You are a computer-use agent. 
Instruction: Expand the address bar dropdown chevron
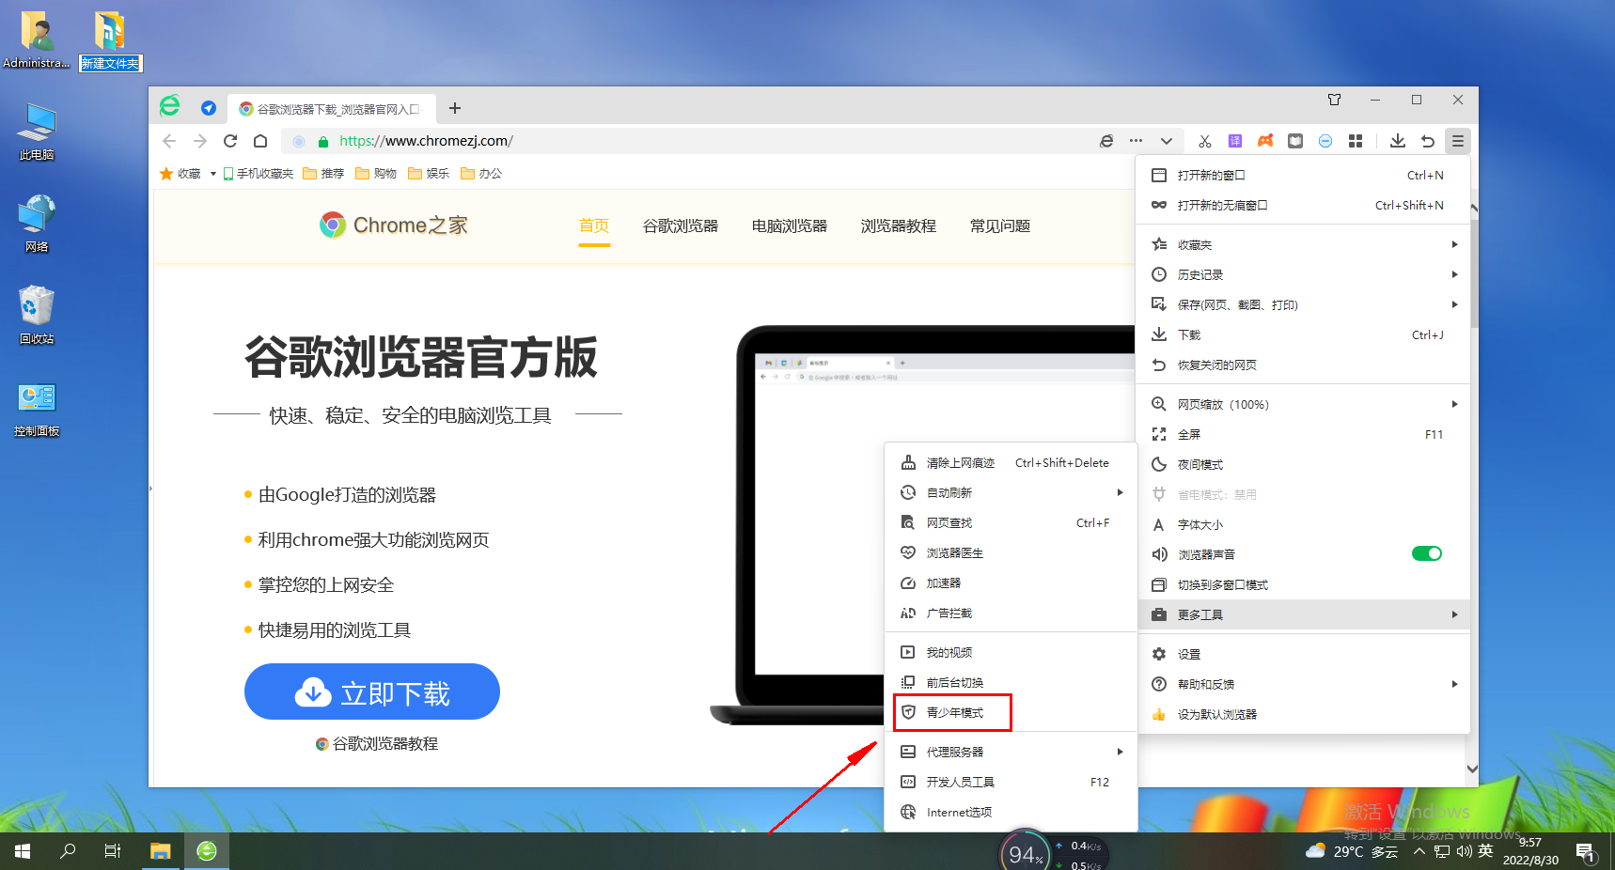(1166, 141)
